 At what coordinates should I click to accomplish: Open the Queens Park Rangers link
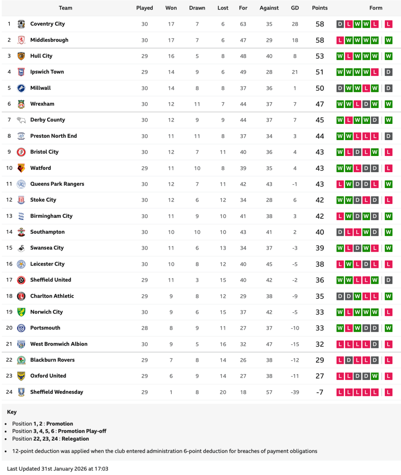[x=57, y=184]
